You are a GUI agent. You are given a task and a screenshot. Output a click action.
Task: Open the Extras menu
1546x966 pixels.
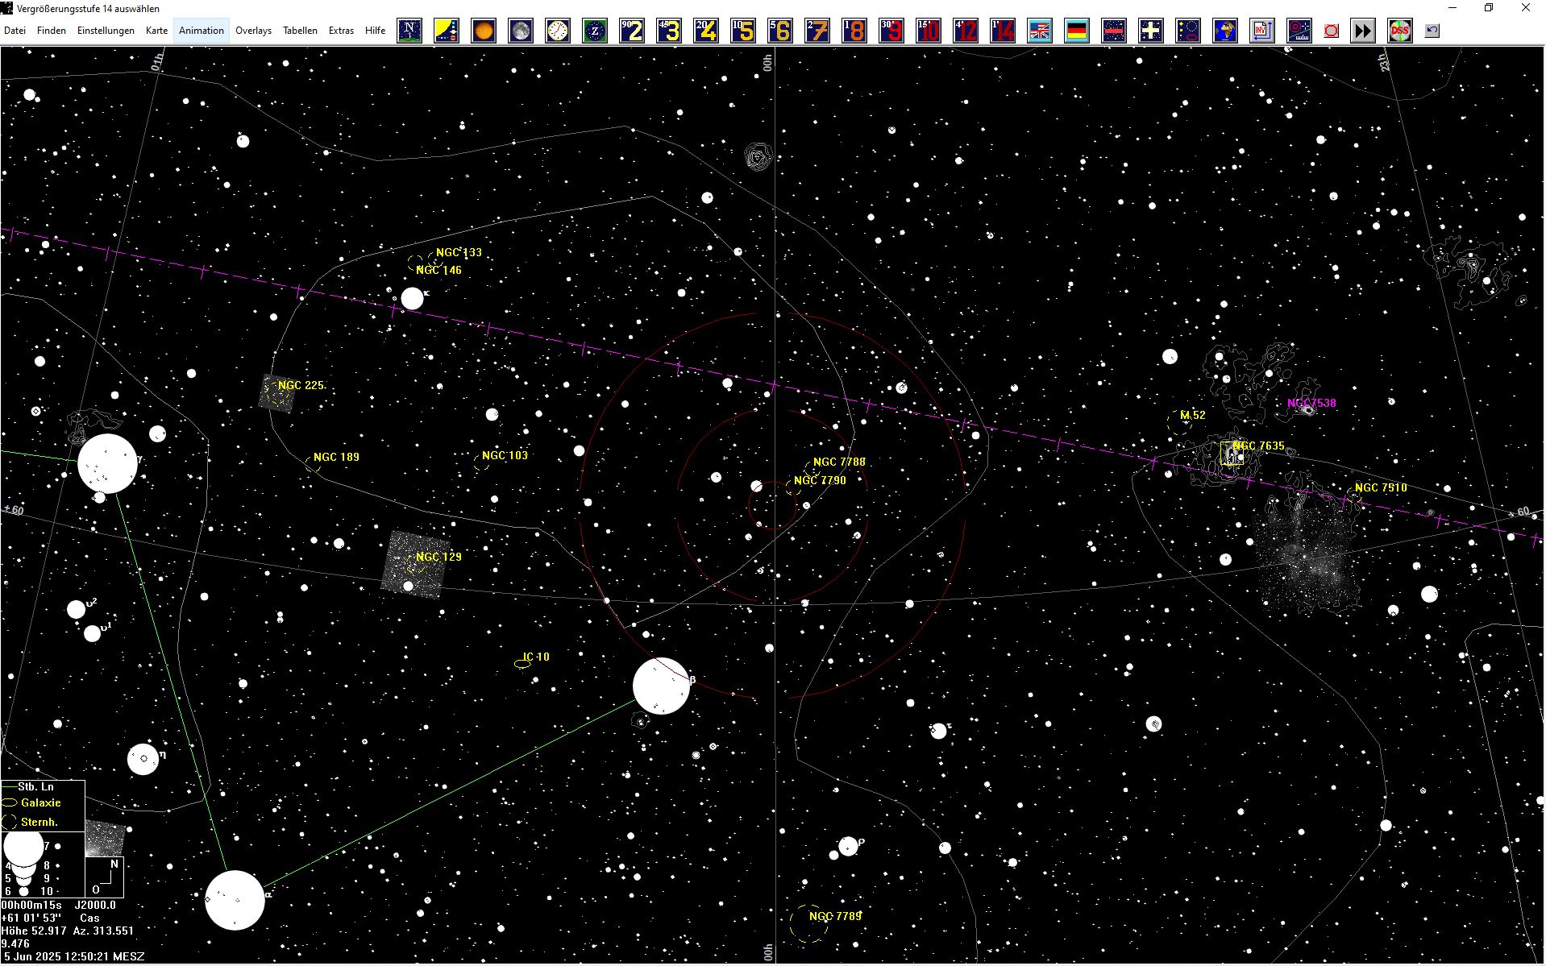(342, 31)
